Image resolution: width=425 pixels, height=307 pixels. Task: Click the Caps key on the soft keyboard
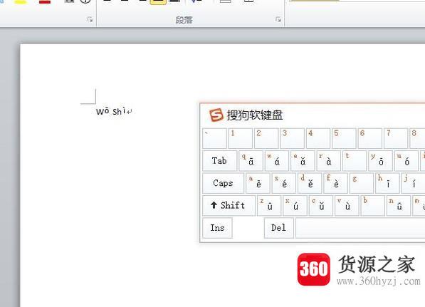223,183
